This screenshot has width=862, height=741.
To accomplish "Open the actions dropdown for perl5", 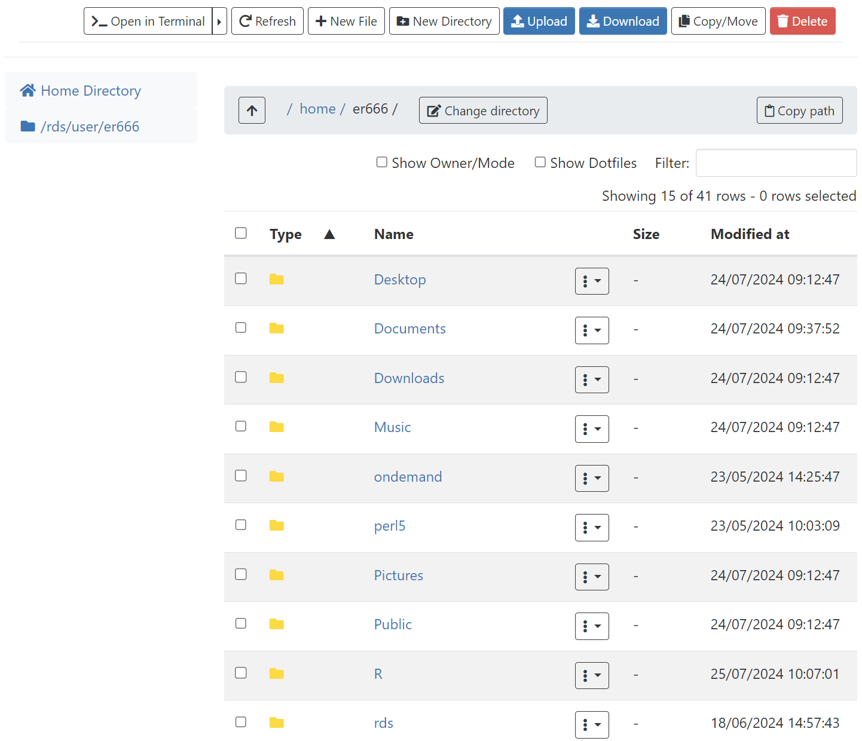I will (592, 528).
